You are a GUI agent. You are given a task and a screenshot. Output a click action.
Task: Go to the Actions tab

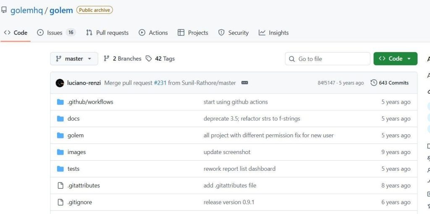click(x=153, y=33)
